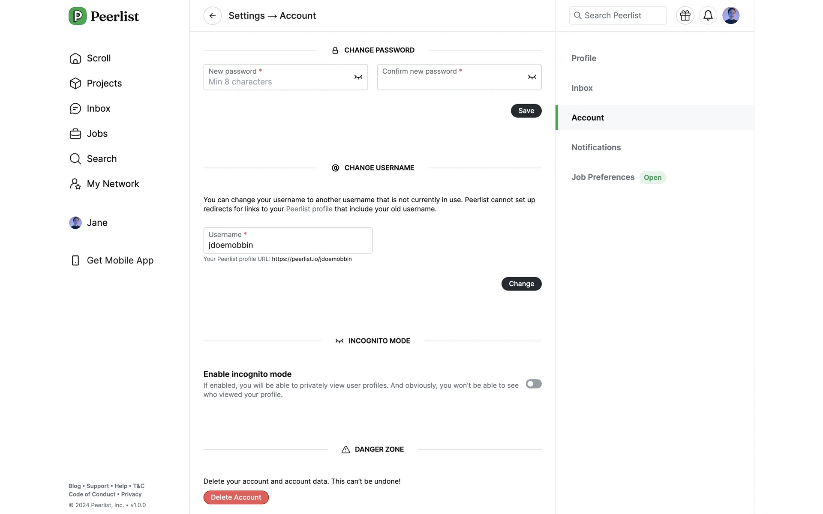Click the Peerlist logo
Screen dimensions: 823x514
tap(104, 16)
